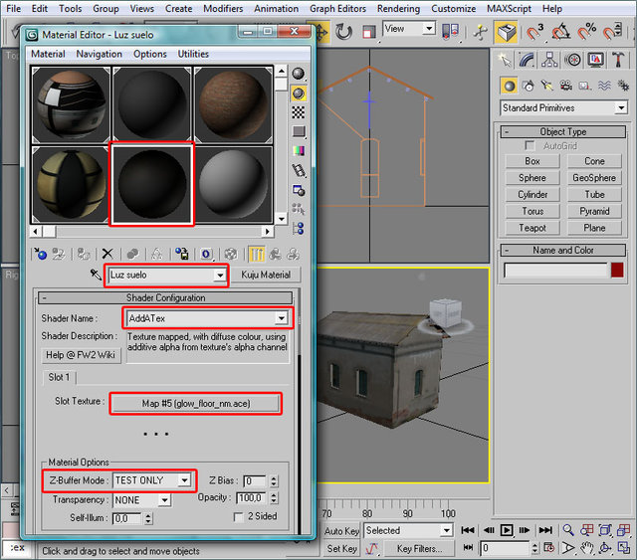Click the Select and Rotate tool
This screenshot has height=560, width=637.
(x=343, y=32)
